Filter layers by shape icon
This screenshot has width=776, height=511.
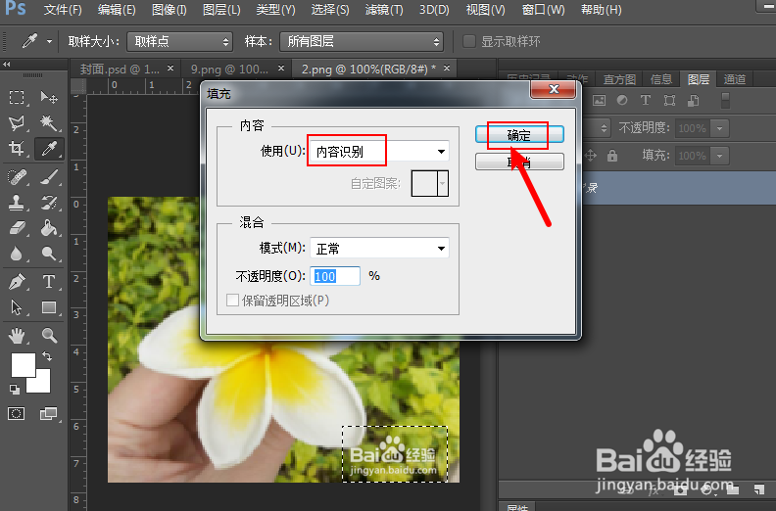(669, 101)
